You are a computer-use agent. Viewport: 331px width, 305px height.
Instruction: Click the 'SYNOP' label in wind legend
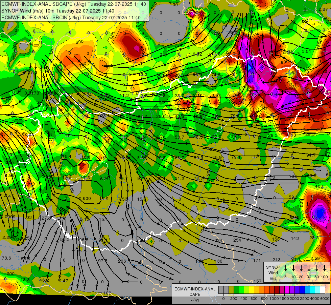[x=273, y=267]
